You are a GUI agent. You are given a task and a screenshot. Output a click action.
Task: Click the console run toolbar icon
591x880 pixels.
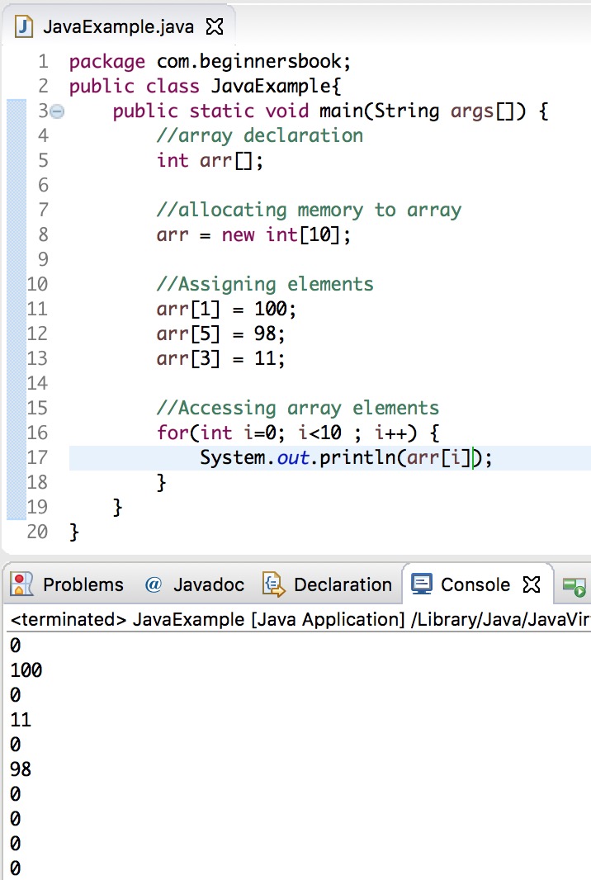[x=574, y=587]
